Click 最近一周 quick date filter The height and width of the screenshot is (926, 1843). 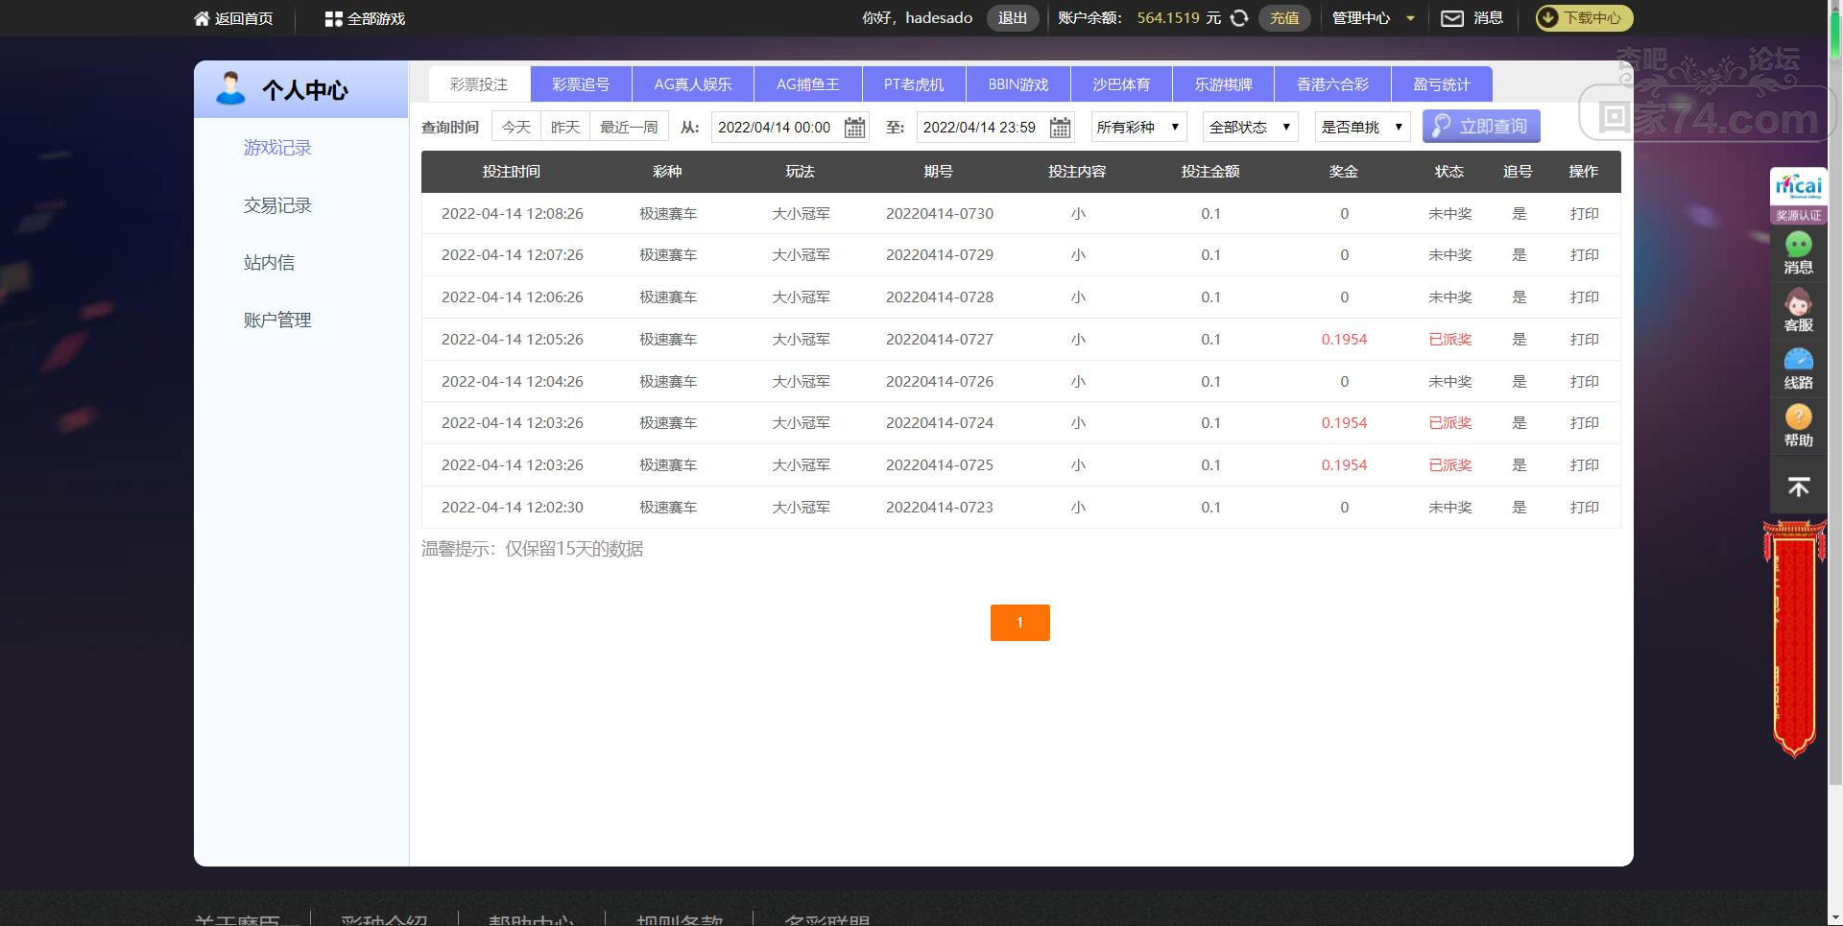(x=630, y=127)
